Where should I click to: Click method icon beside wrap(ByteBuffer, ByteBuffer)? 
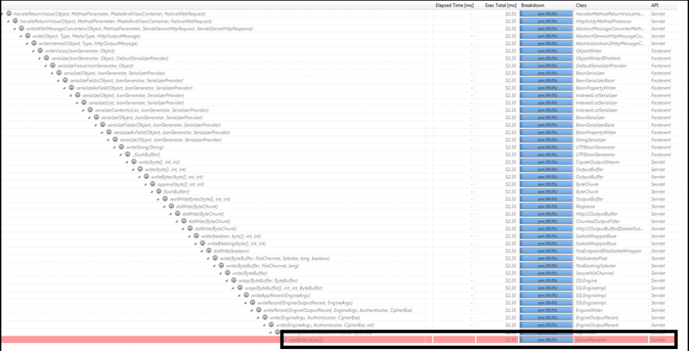tap(233, 280)
